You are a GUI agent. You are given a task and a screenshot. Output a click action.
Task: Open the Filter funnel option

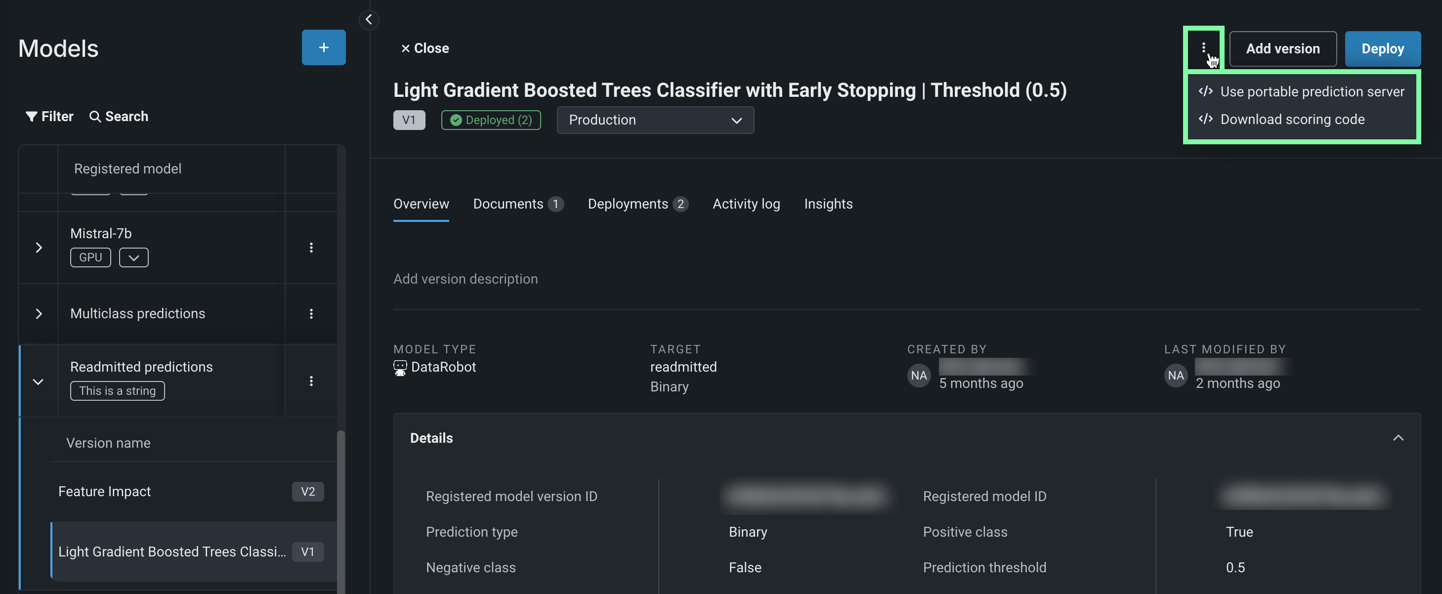tap(49, 117)
